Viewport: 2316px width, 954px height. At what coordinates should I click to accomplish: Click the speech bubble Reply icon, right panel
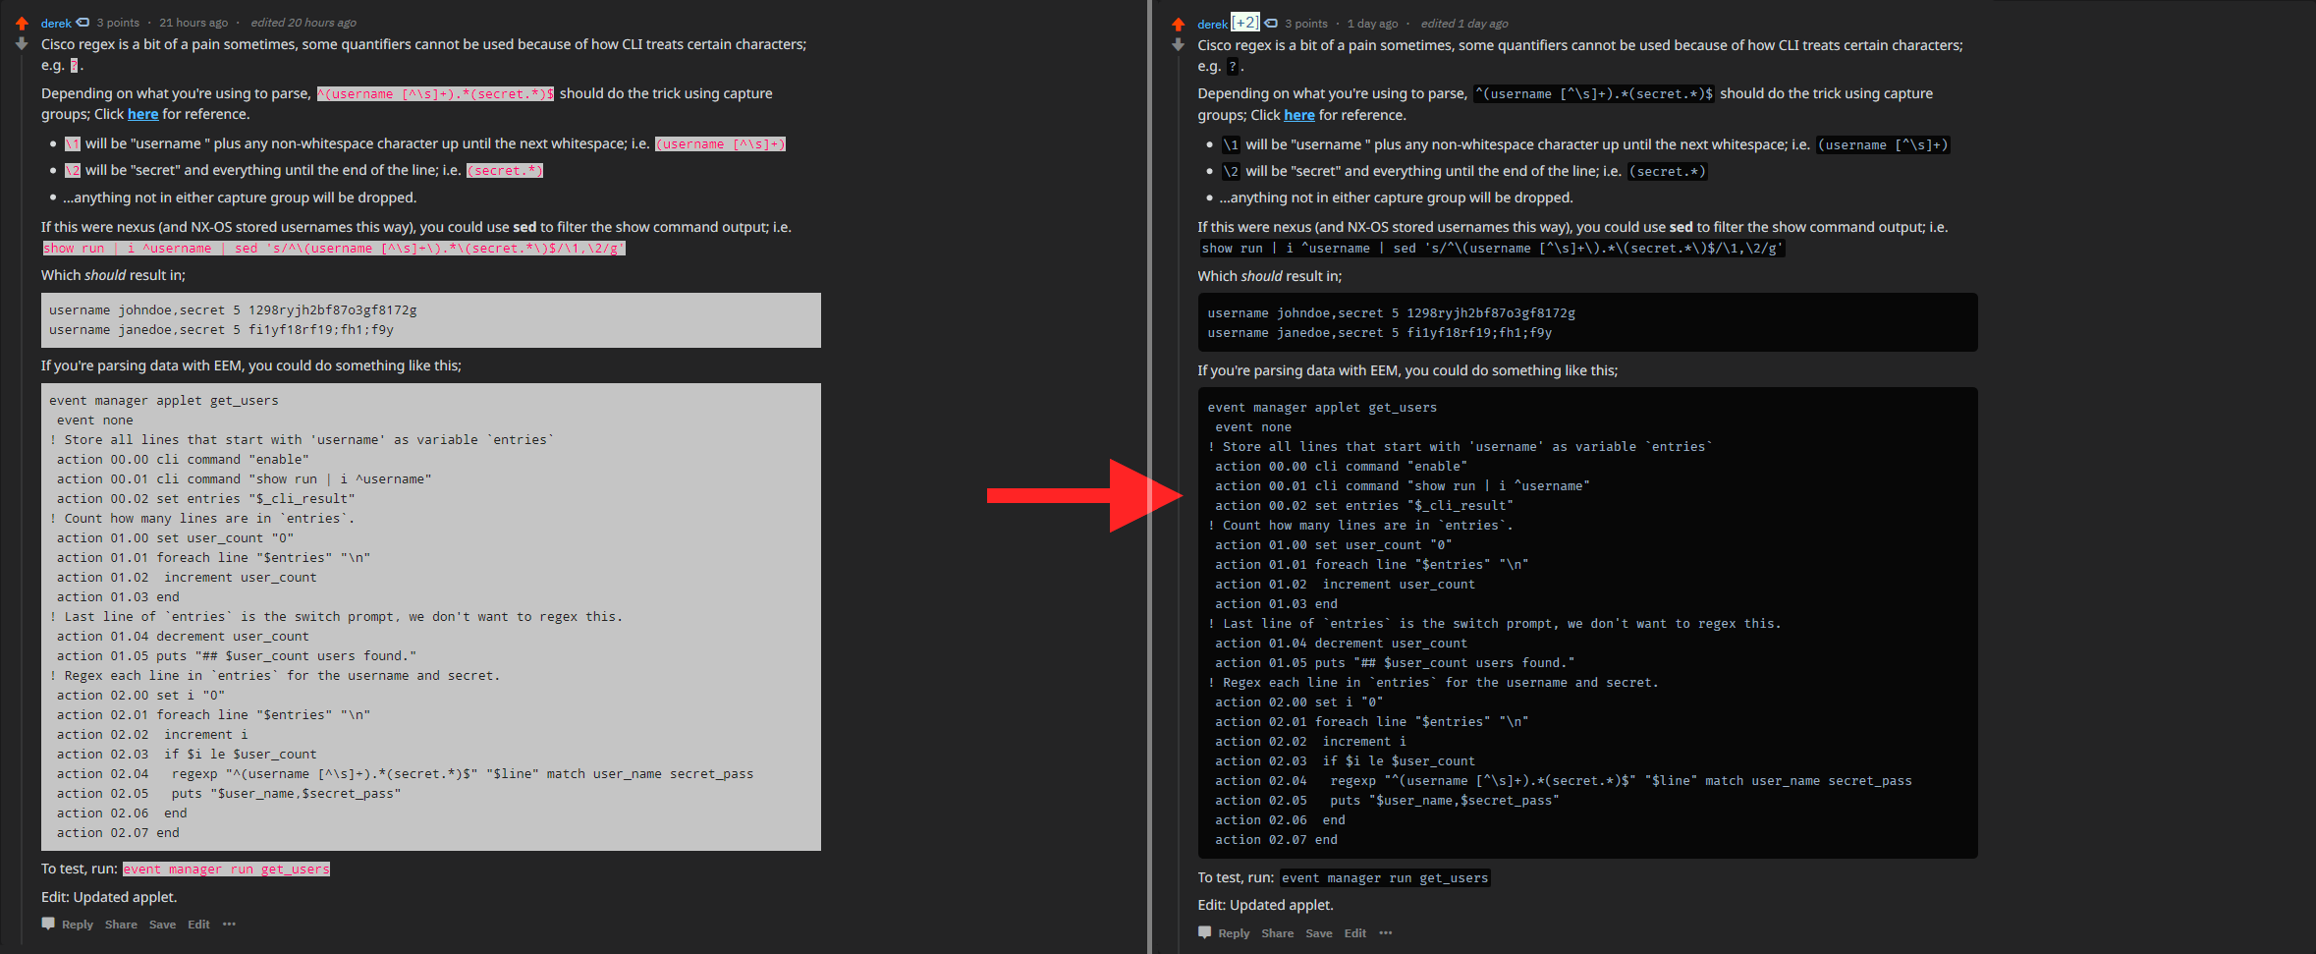pos(1205,932)
